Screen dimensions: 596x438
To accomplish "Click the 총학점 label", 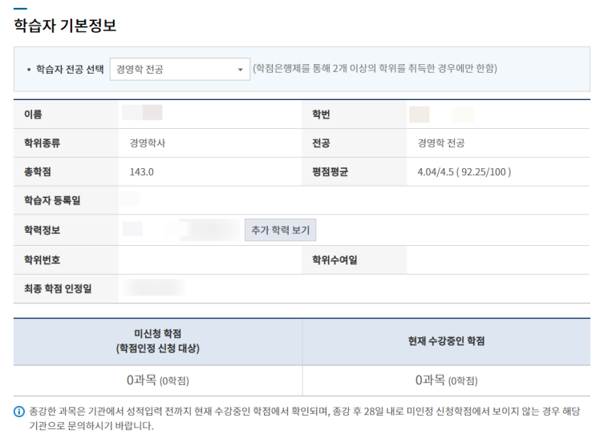I will [38, 172].
